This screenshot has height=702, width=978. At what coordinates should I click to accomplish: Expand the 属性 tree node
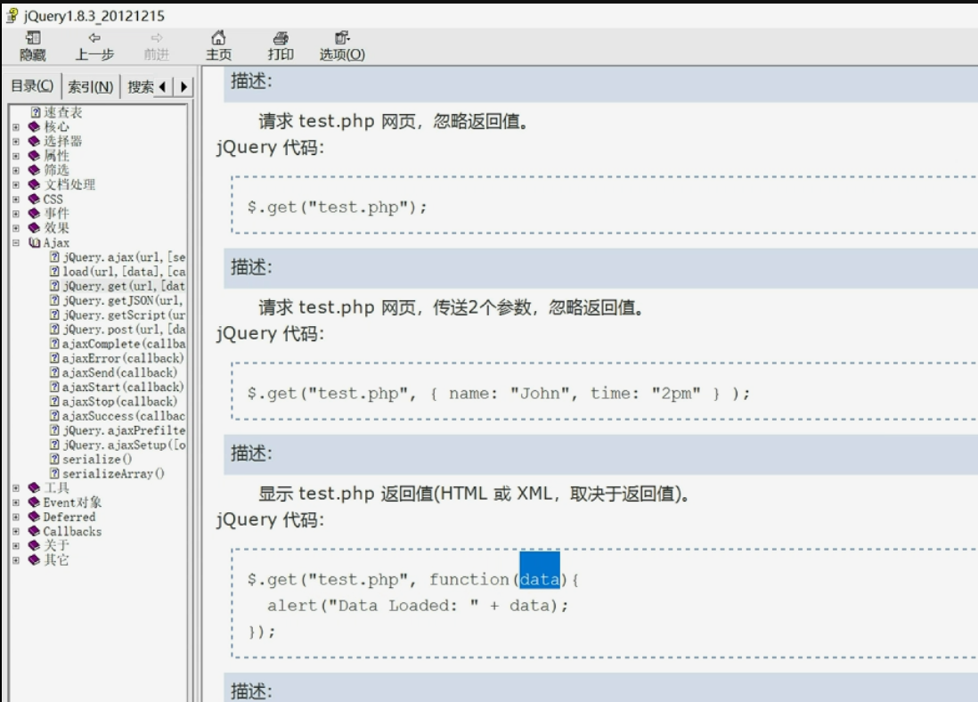coord(16,155)
